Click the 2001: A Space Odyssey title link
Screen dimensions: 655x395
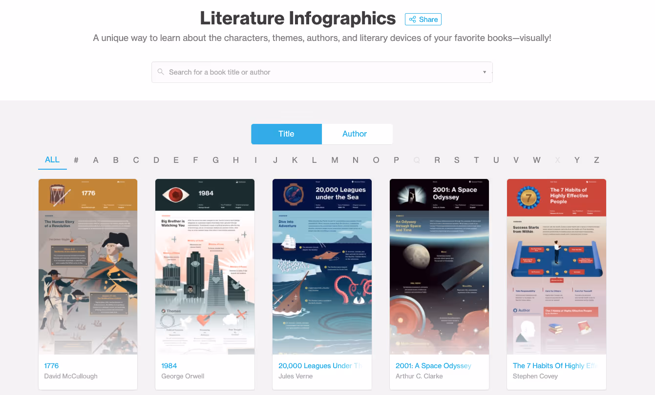(434, 366)
